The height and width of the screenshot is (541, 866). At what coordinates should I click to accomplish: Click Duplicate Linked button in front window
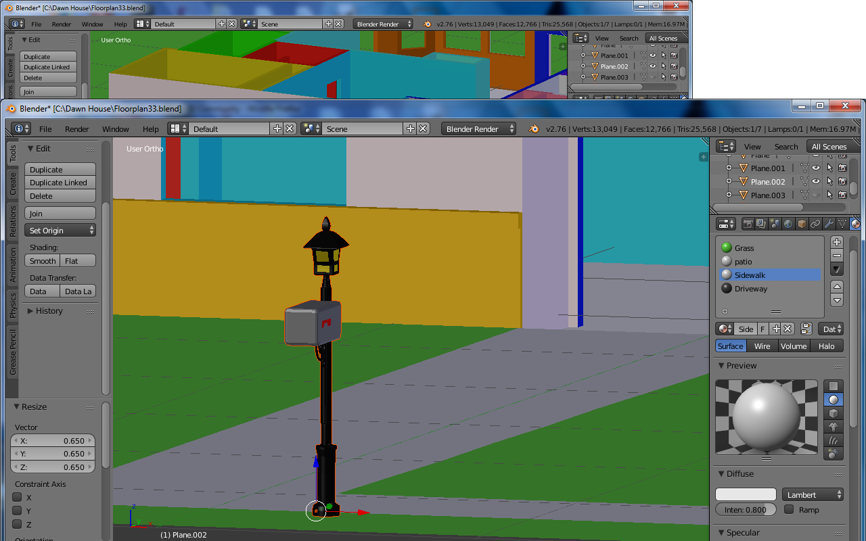(x=60, y=183)
